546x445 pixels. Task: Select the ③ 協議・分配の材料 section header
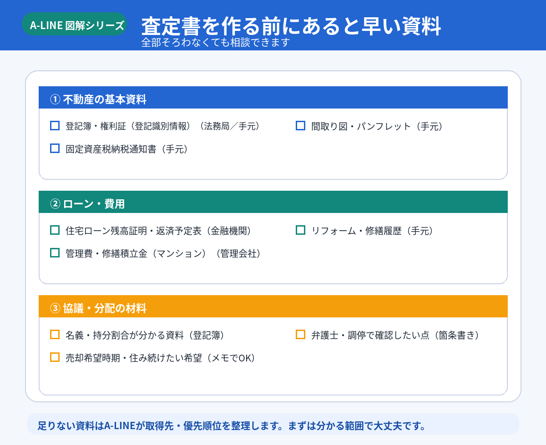point(273,307)
